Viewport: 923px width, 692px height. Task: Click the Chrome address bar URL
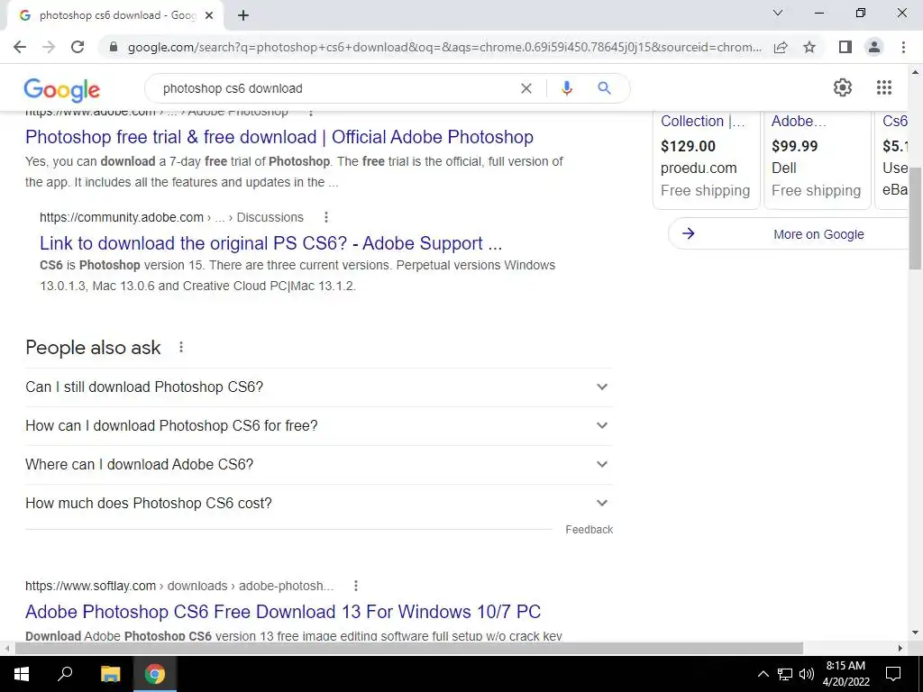(x=444, y=47)
